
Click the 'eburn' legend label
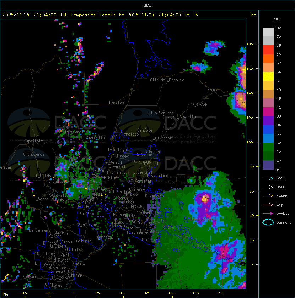(282, 196)
